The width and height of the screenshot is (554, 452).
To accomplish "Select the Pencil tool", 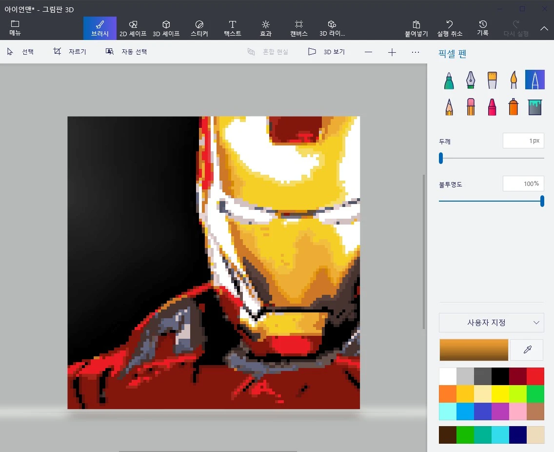I will tap(449, 106).
